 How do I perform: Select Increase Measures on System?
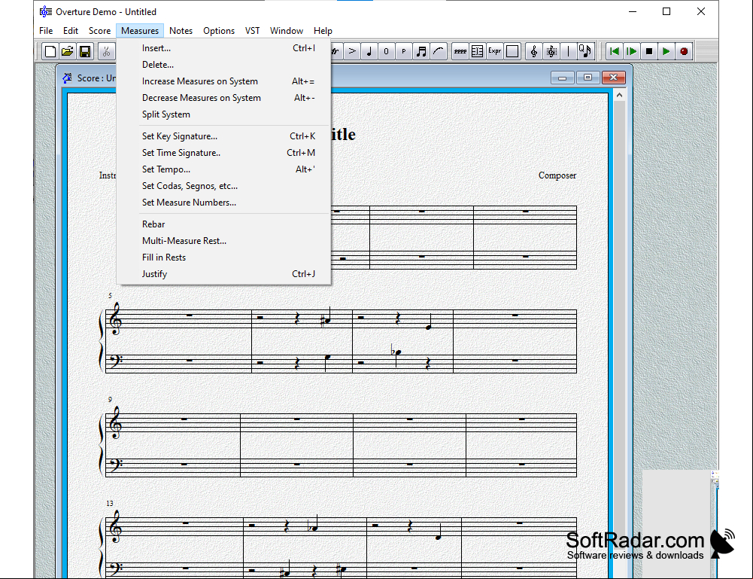point(223,81)
